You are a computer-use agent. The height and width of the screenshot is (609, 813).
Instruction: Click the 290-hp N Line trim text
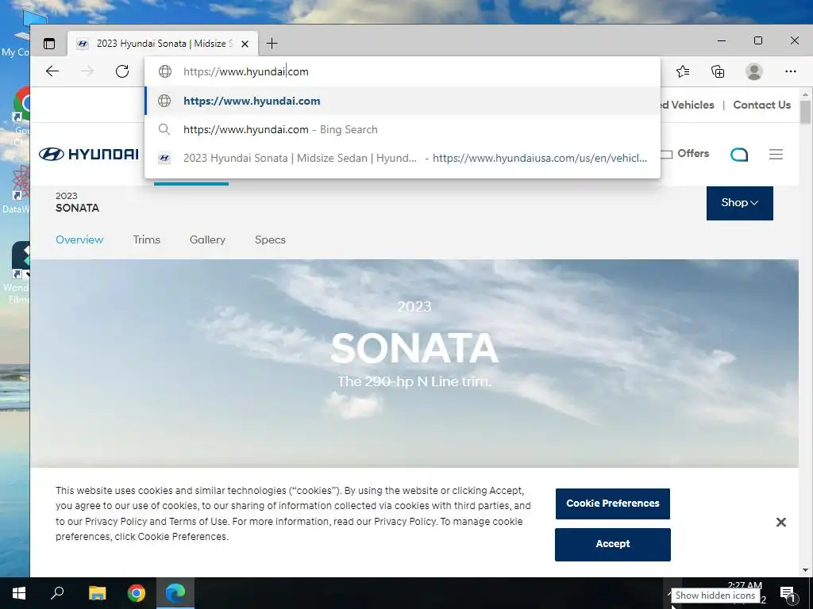(x=414, y=381)
